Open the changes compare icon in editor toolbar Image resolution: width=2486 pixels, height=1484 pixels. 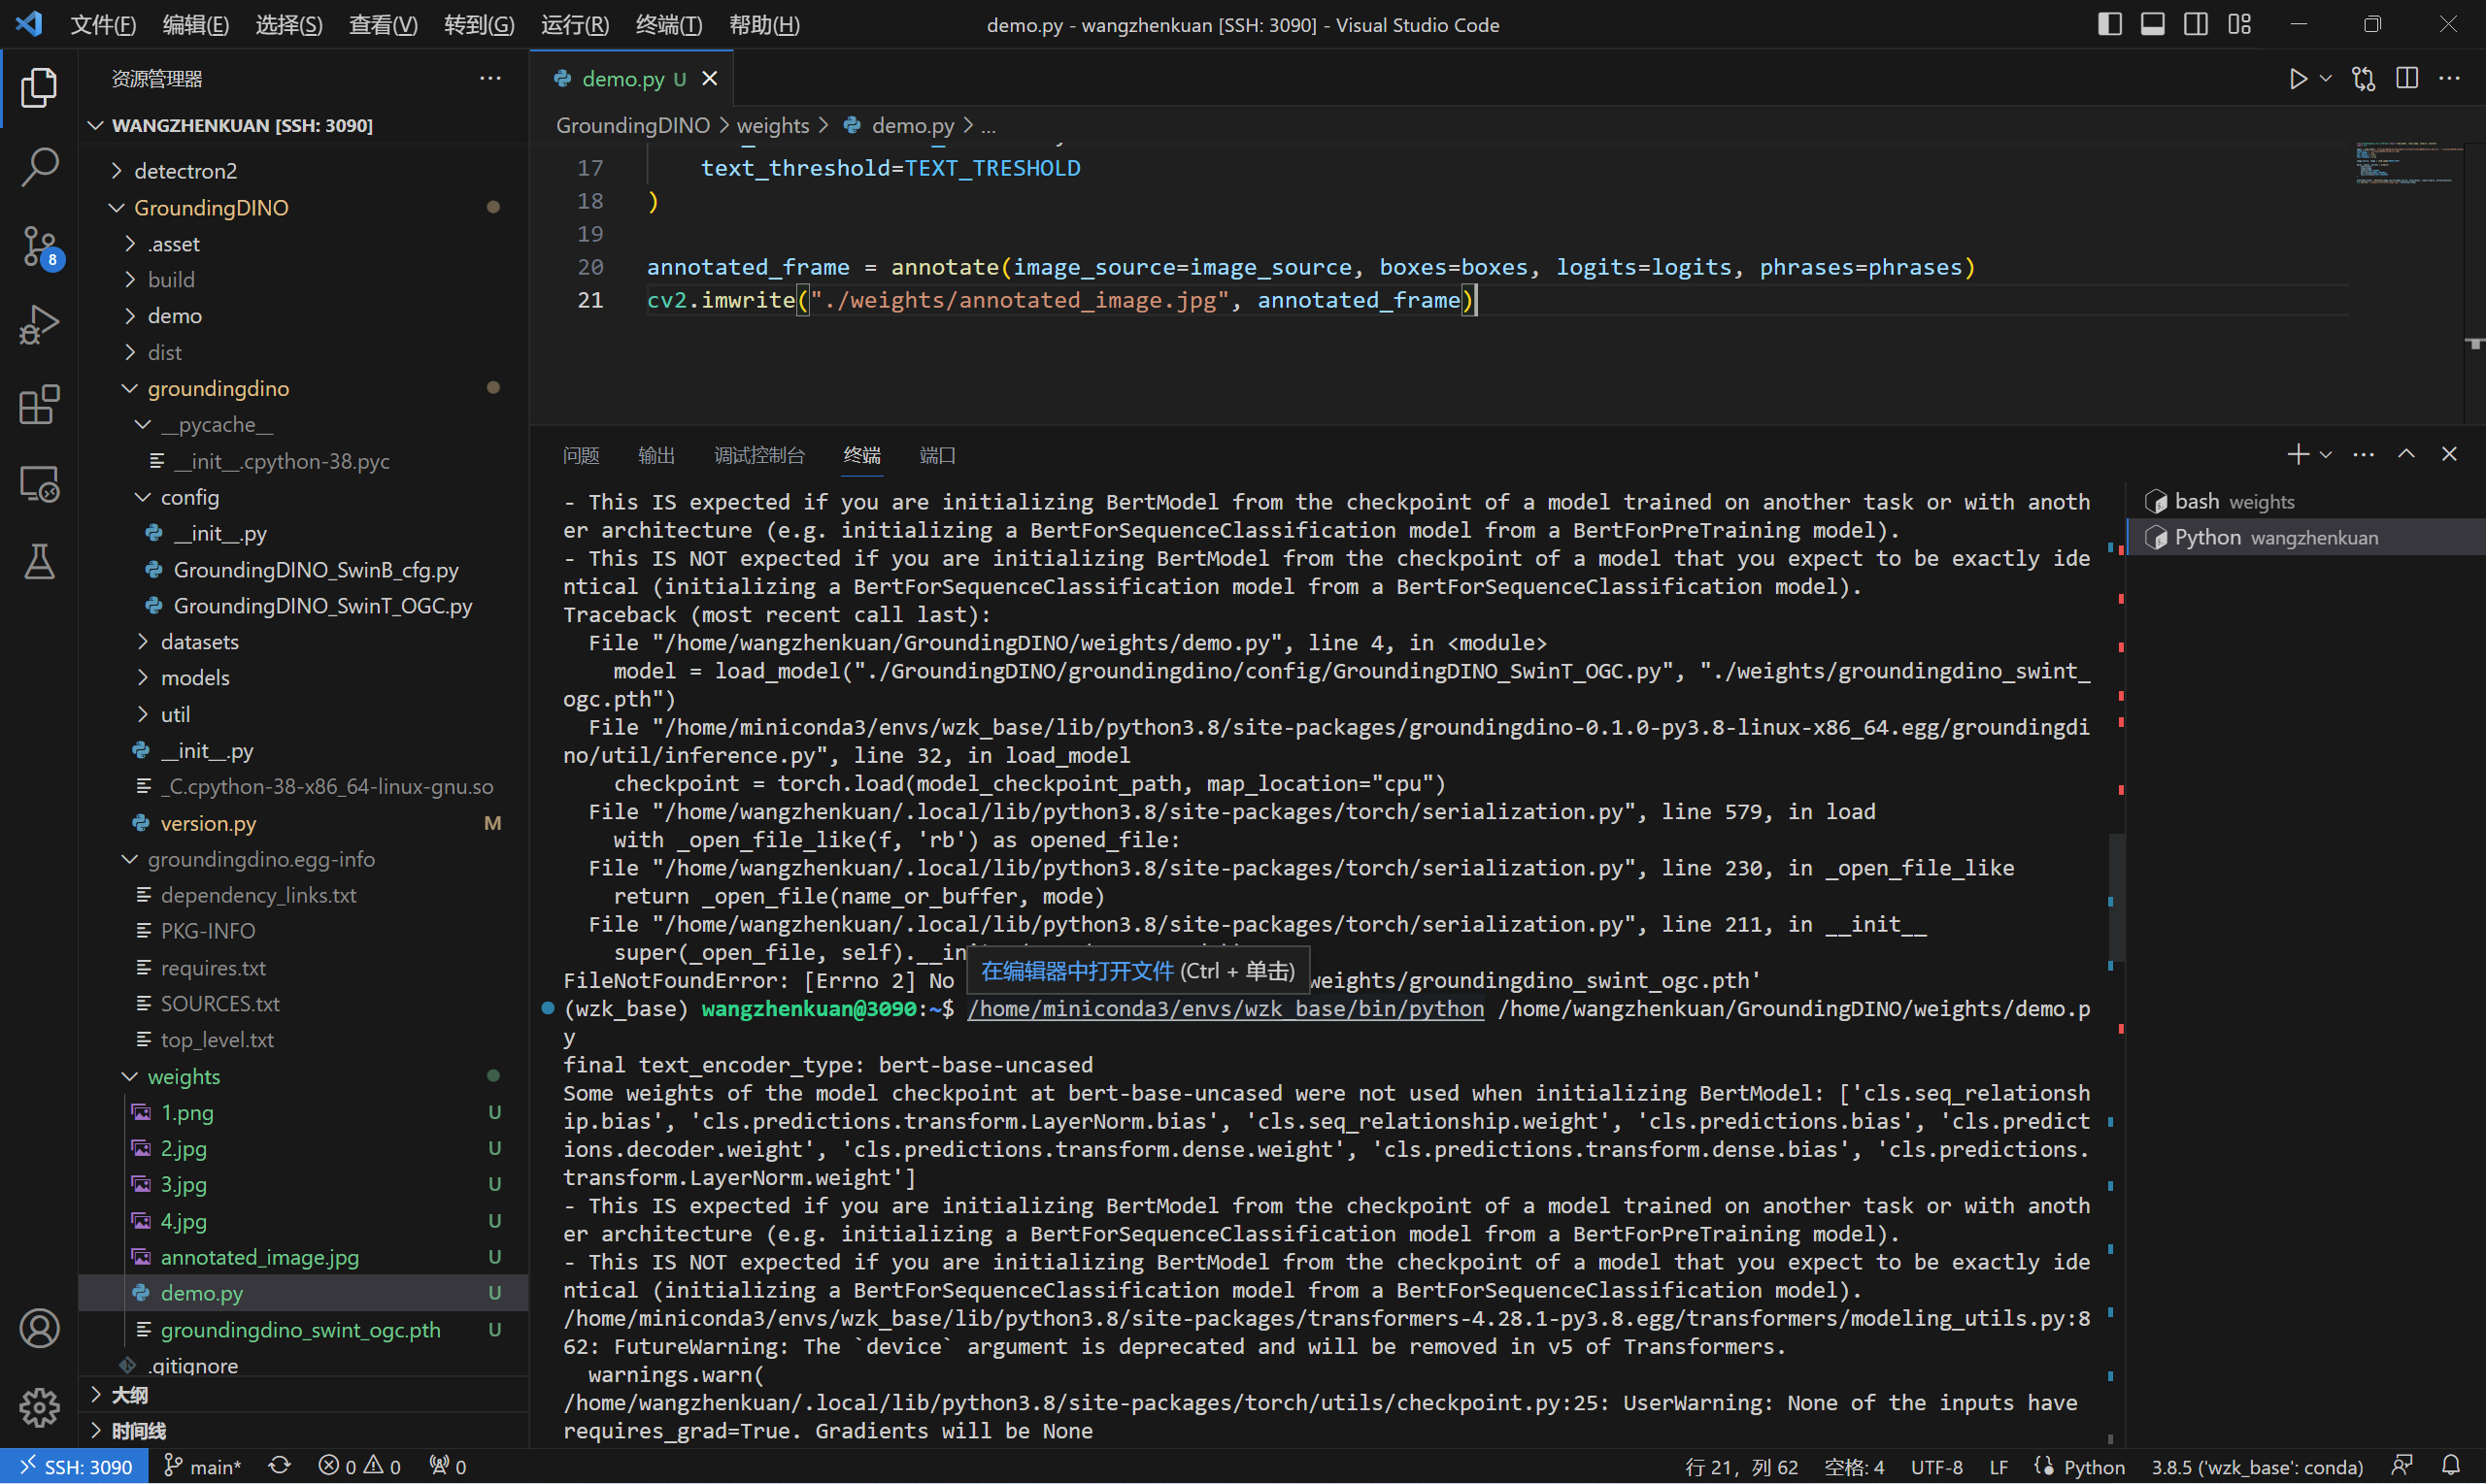(2363, 78)
